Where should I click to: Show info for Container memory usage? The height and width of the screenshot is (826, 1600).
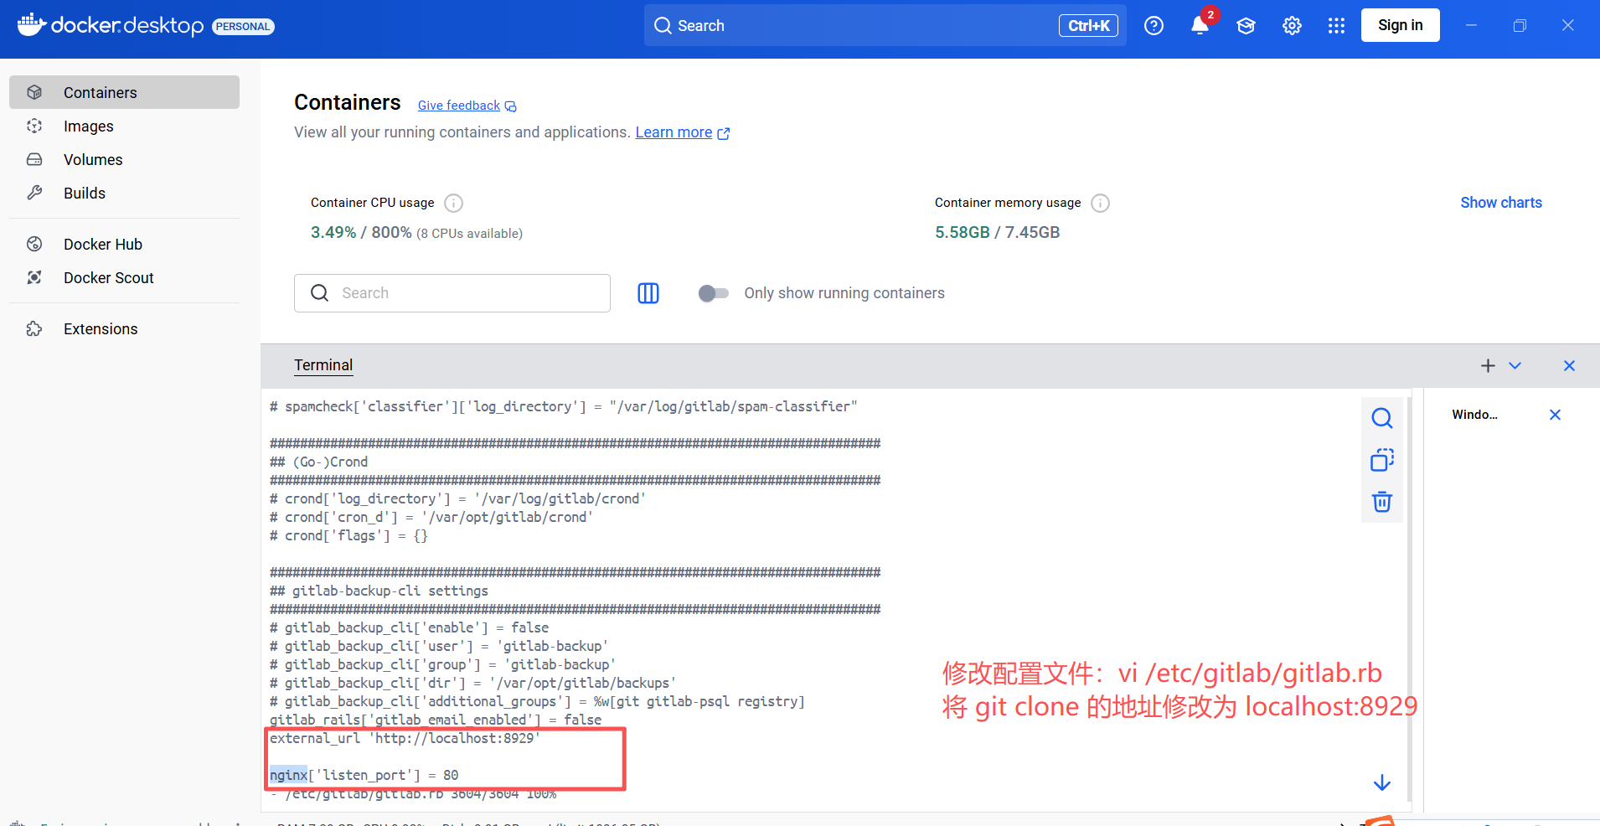[1100, 203]
